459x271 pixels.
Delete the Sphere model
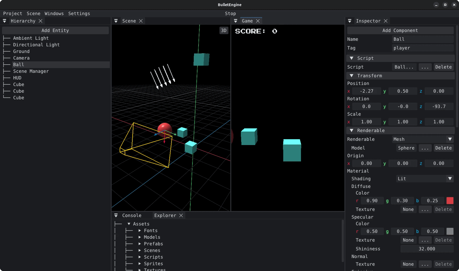click(x=444, y=148)
